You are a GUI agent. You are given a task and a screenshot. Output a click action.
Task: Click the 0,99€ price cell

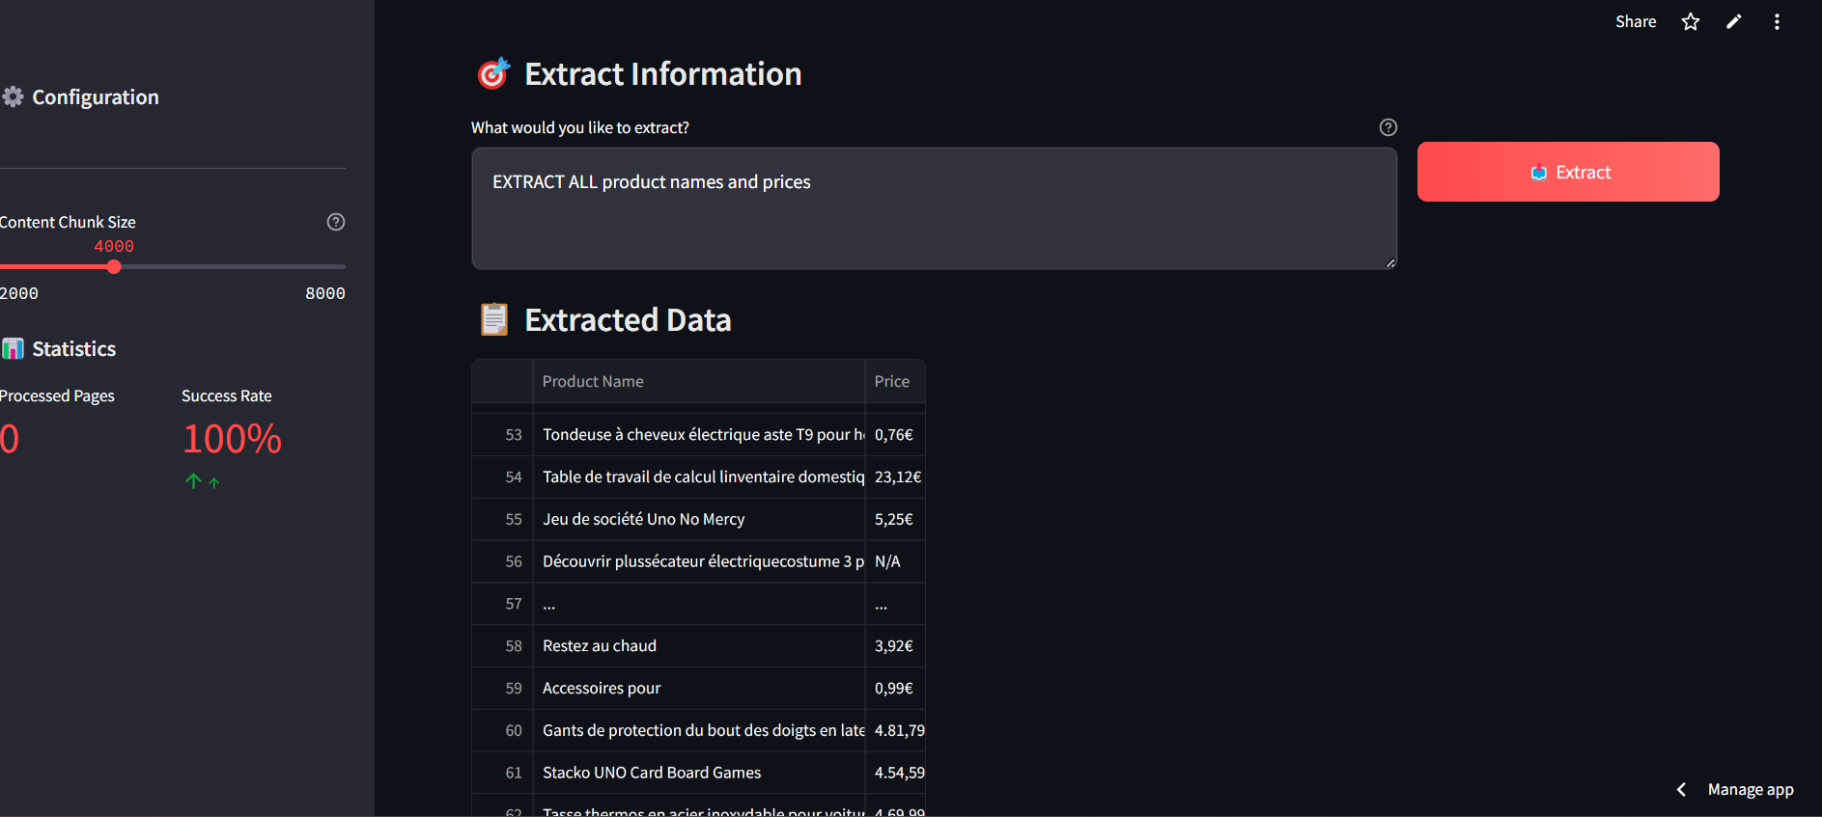[895, 688]
